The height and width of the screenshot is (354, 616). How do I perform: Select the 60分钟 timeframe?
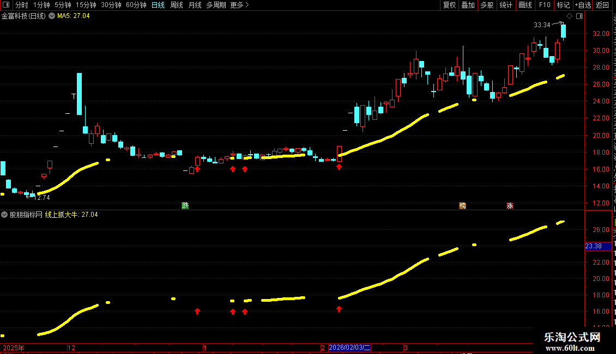tap(136, 5)
